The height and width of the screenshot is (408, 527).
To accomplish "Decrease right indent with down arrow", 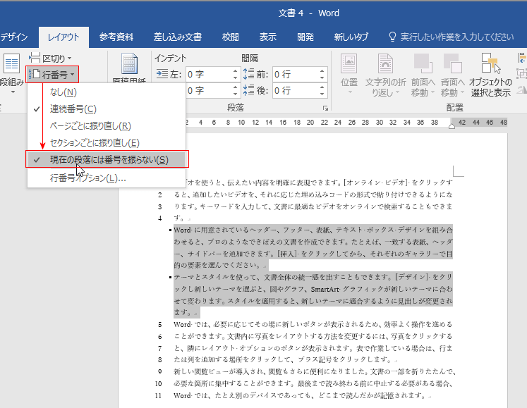I will 235,94.
